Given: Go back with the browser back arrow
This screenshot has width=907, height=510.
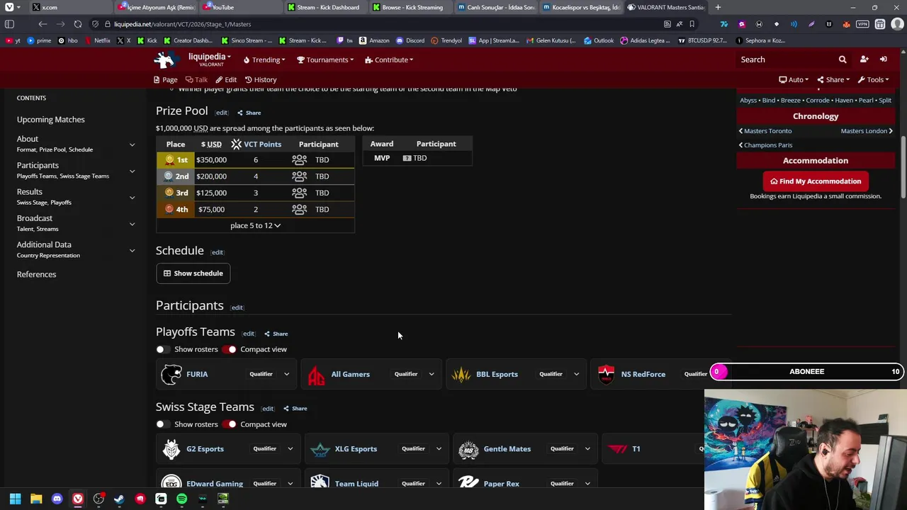Looking at the screenshot, I should pos(43,24).
